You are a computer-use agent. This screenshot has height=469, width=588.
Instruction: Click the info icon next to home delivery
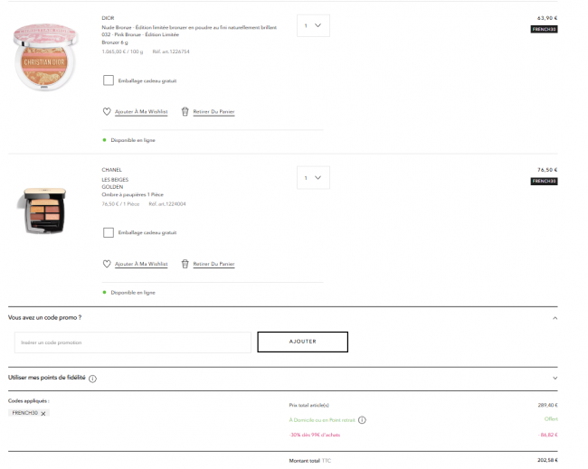pos(362,420)
